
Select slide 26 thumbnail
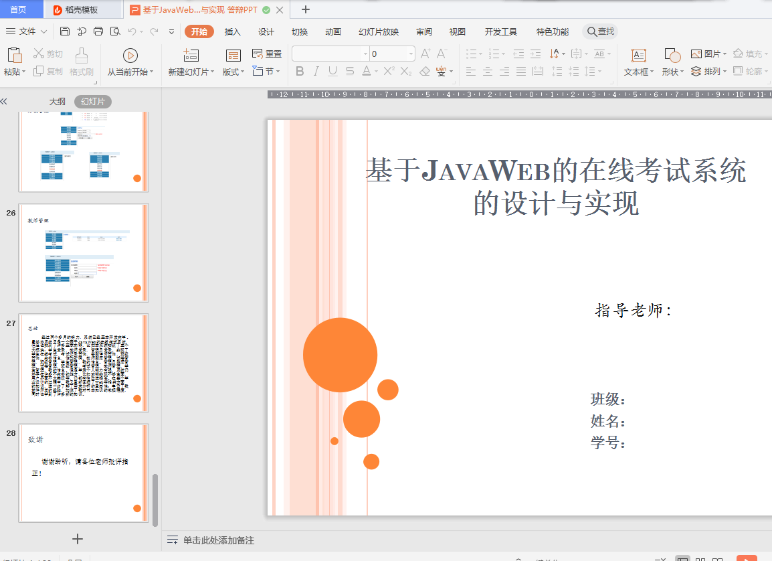coord(84,252)
